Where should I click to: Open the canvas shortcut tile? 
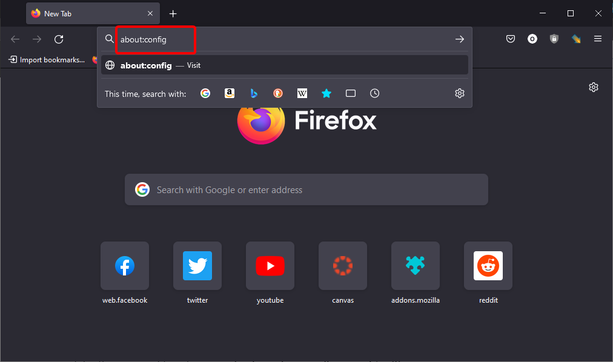click(x=343, y=266)
